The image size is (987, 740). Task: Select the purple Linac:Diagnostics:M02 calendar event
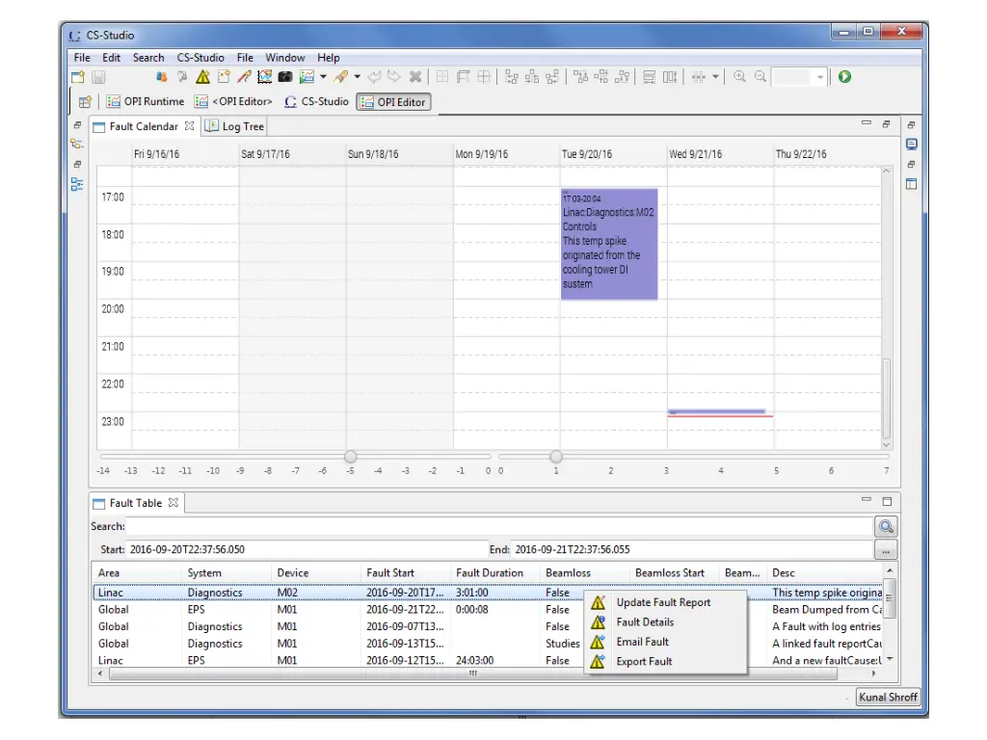[x=609, y=244]
